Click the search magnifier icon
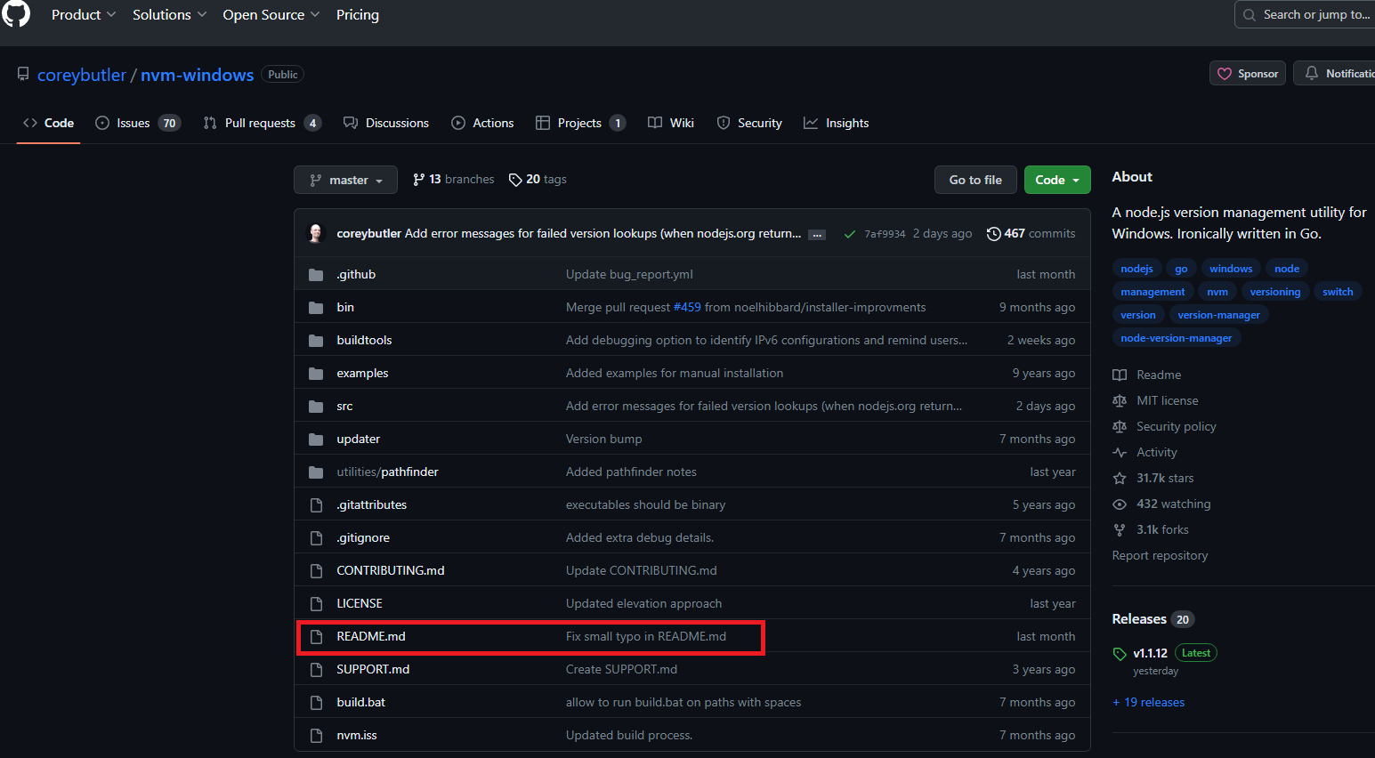Screen dimensions: 1375x758 point(1250,15)
